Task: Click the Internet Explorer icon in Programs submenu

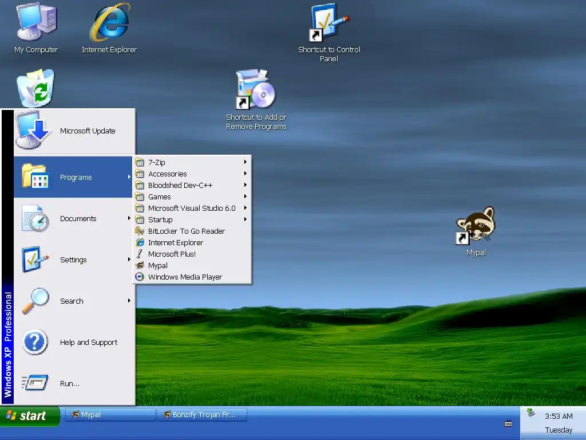Action: coord(140,242)
